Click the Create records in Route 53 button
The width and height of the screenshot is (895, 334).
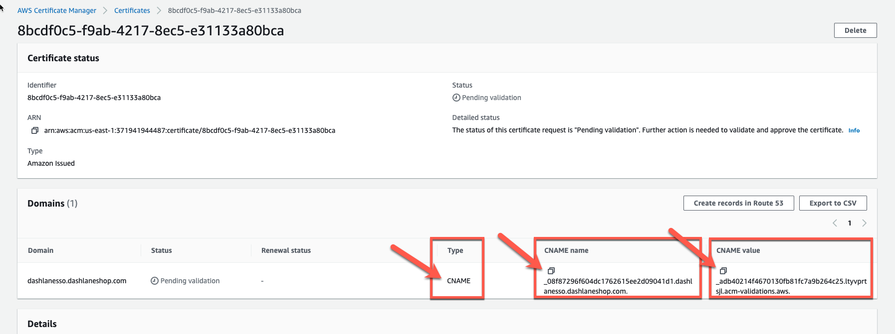(x=738, y=203)
